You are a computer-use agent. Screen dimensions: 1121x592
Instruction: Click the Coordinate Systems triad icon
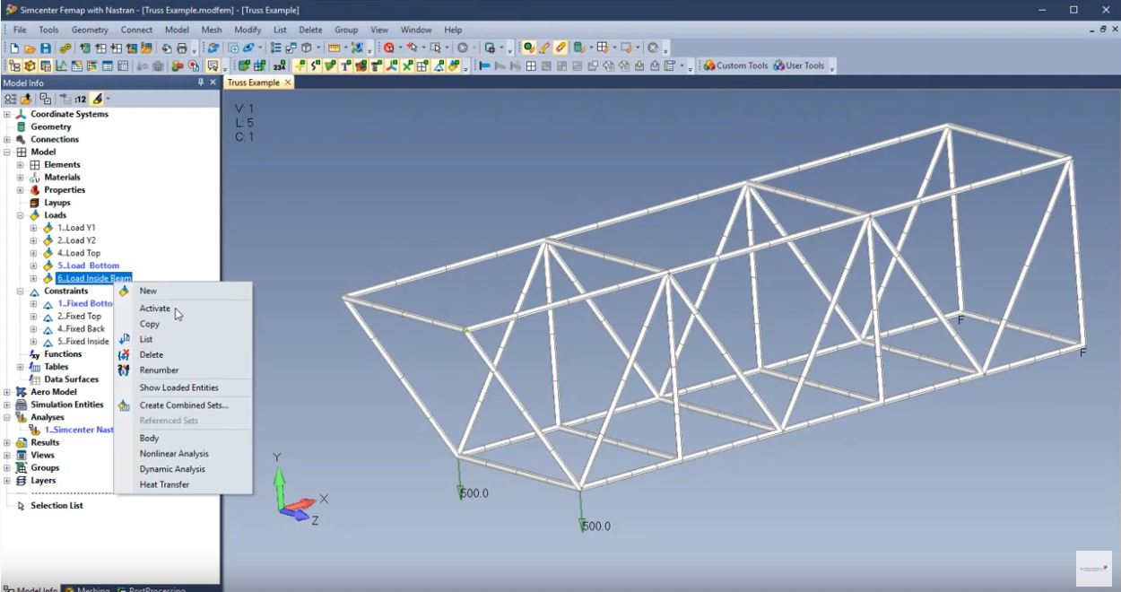pyautogui.click(x=22, y=114)
